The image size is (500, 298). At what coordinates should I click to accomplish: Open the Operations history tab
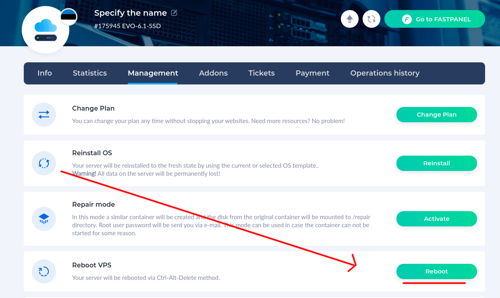(385, 73)
